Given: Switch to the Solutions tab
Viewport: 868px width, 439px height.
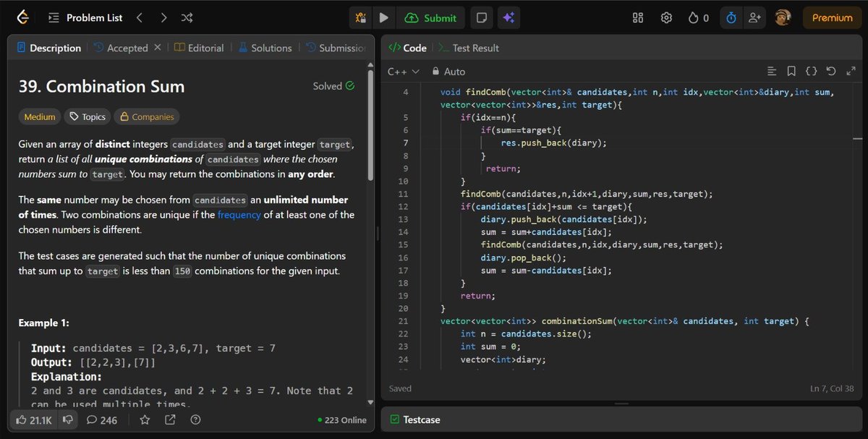Looking at the screenshot, I should coord(265,48).
